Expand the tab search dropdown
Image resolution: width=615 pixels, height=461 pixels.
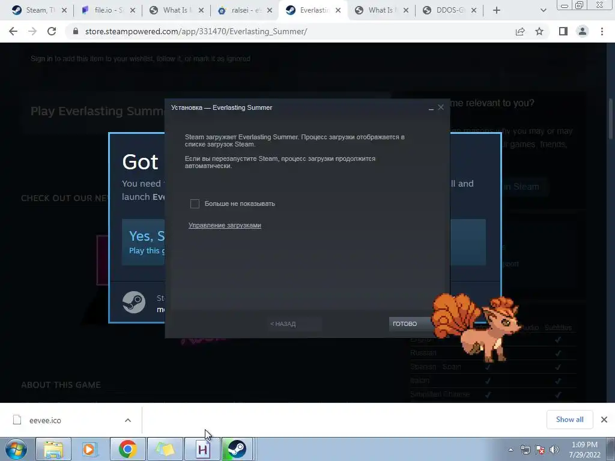pos(543,11)
